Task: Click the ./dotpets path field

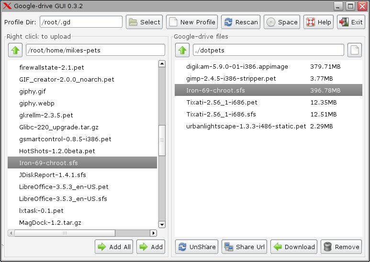Action: [x=269, y=50]
